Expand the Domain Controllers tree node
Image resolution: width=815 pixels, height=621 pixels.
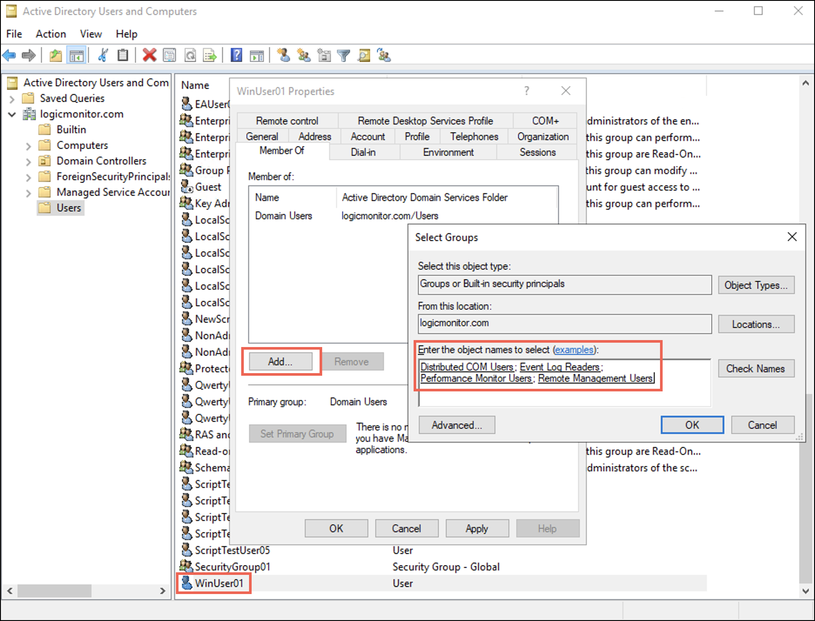pos(28,162)
